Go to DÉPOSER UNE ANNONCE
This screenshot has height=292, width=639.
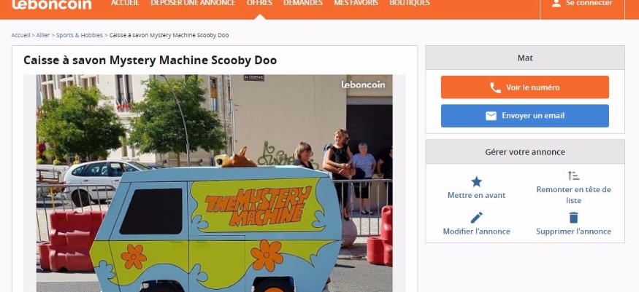[x=193, y=3]
